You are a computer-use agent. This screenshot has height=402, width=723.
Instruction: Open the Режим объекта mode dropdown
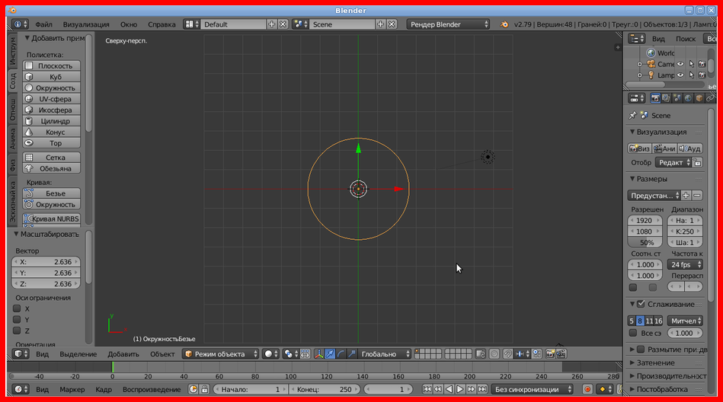[221, 354]
